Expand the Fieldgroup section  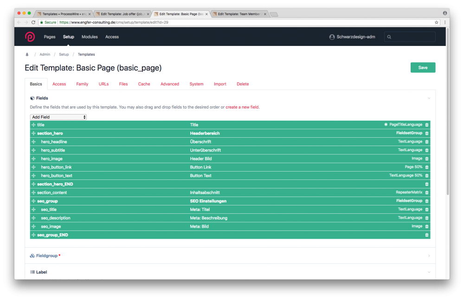click(429, 255)
